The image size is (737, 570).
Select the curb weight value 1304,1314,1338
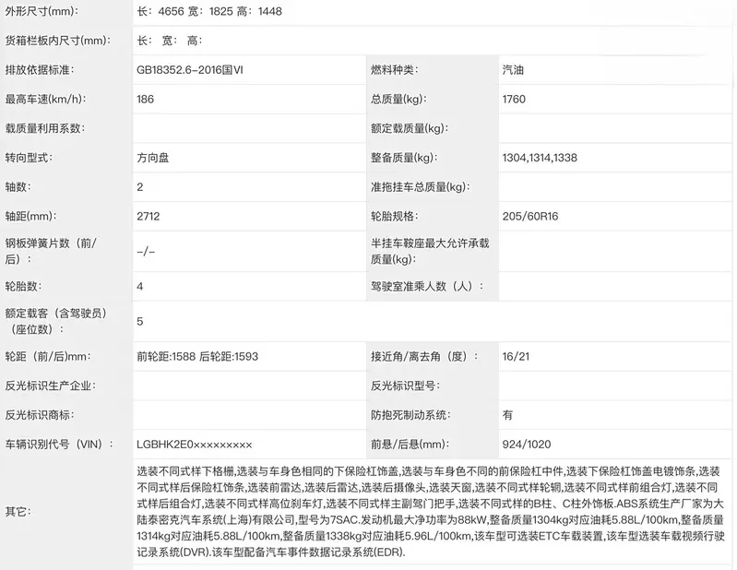click(540, 158)
